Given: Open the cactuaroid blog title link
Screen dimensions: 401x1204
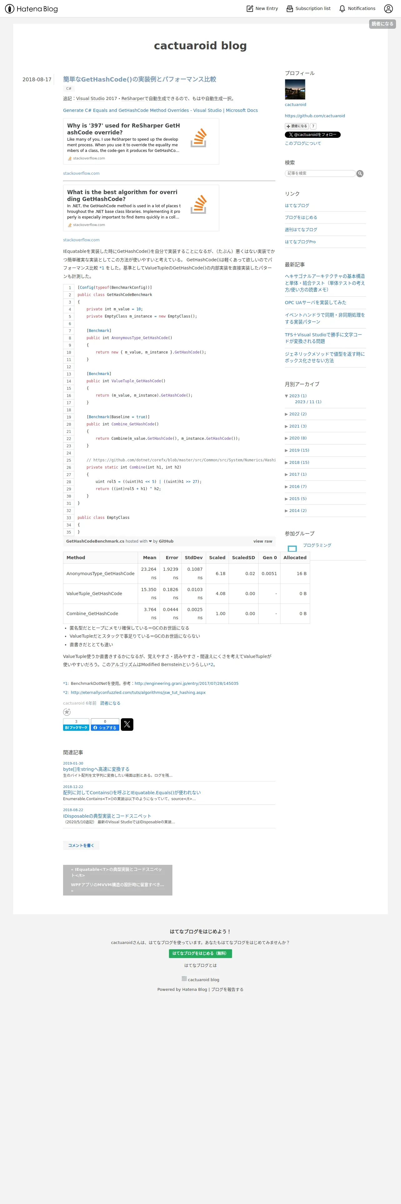Looking at the screenshot, I should [200, 45].
